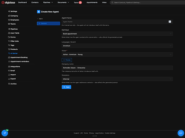Click the digiclose logo
Image resolution: width=185 pixels, height=138 pixels.
pos(8,3)
